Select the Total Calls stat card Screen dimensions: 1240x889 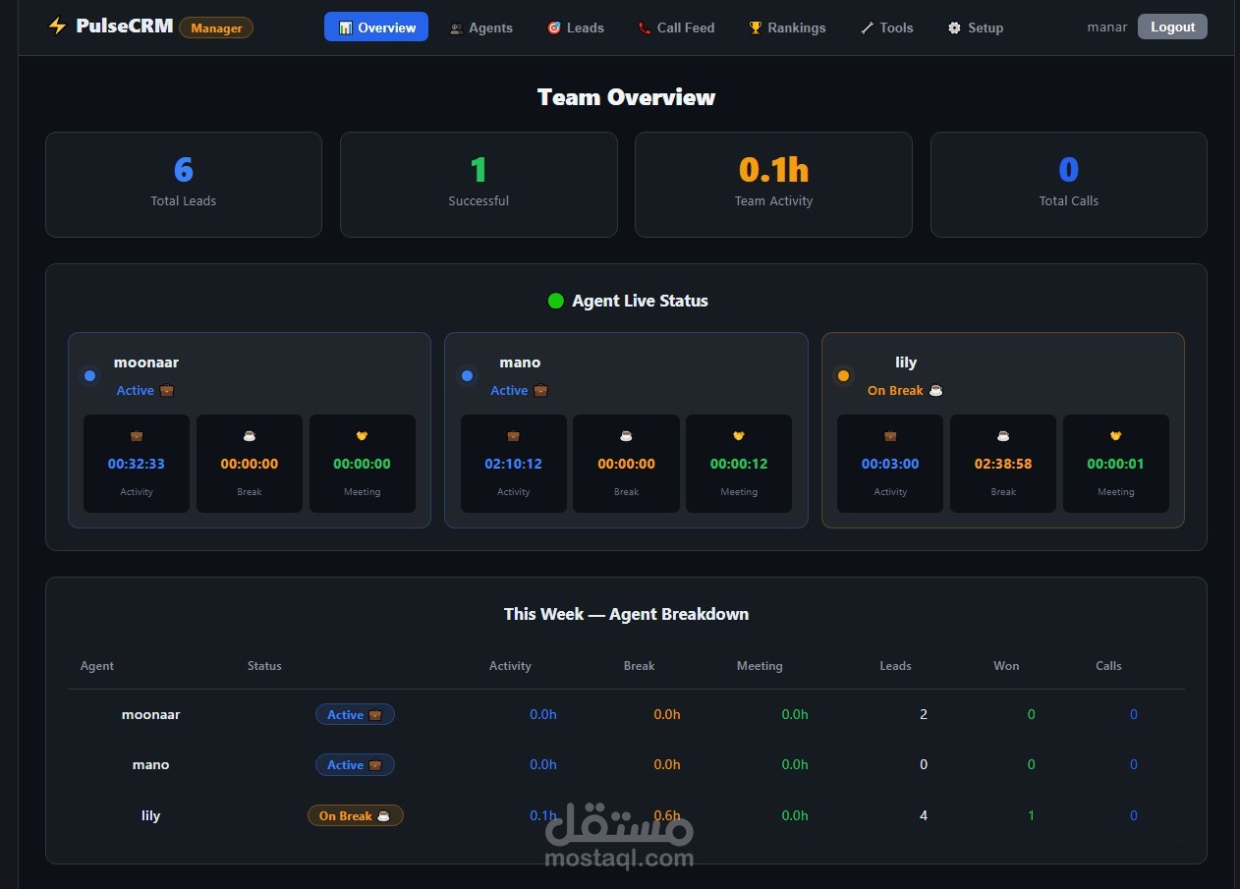1069,185
